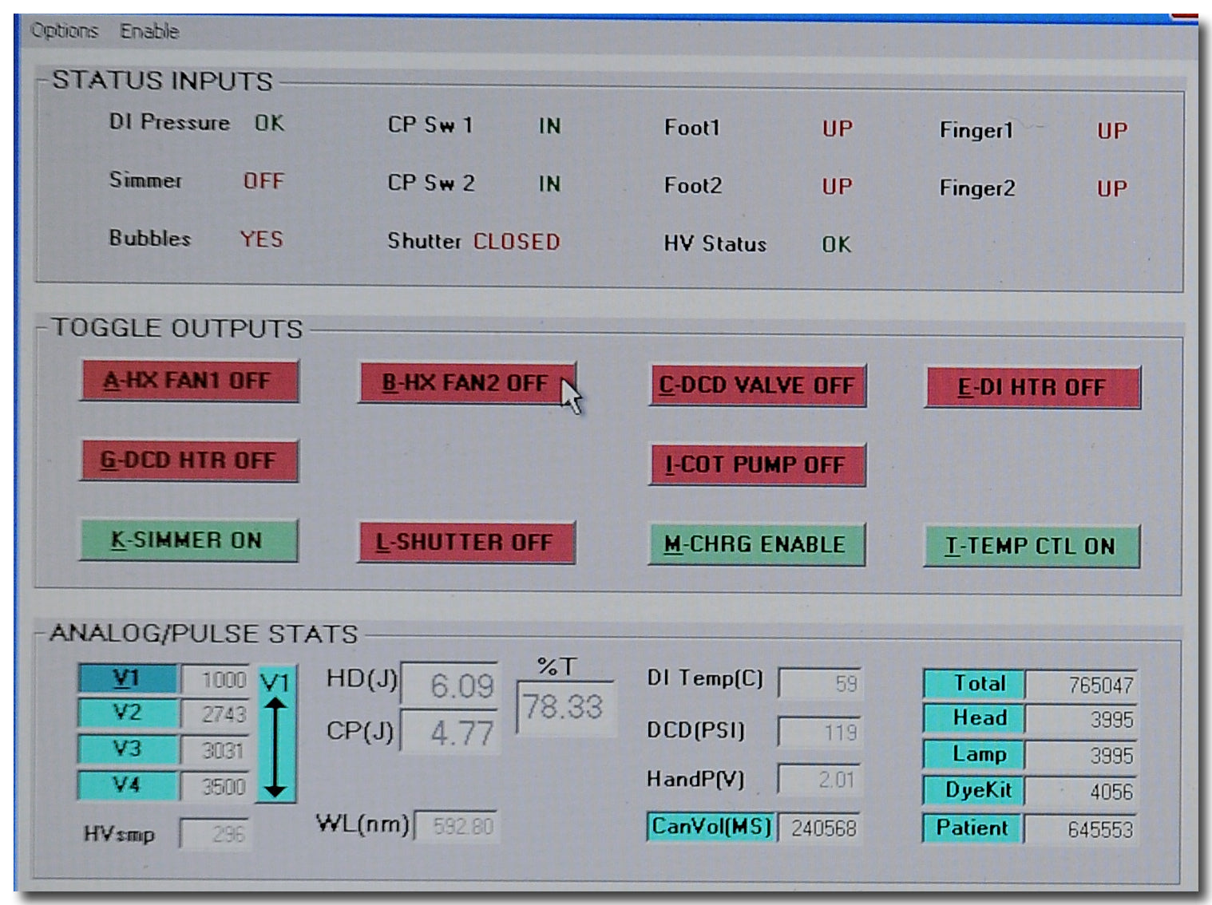Click the Patient counter button

point(974,828)
